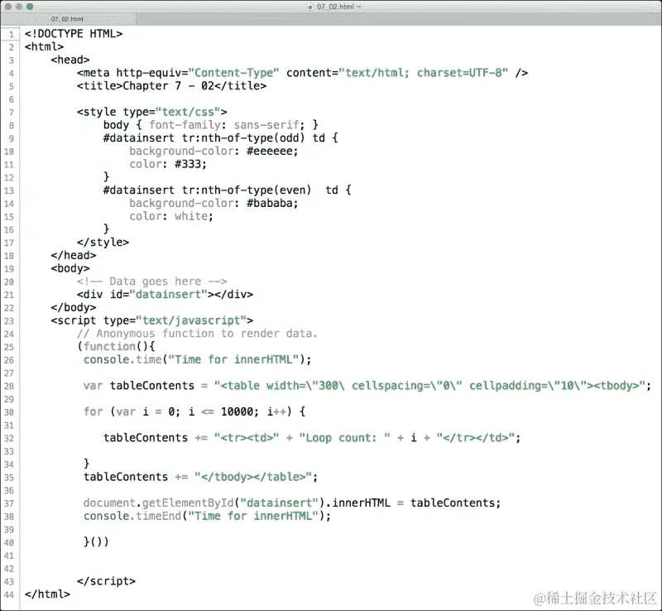Click the 'Anonymous function to render data' comment
Viewport: 662px width, 611px height.
[x=197, y=334]
